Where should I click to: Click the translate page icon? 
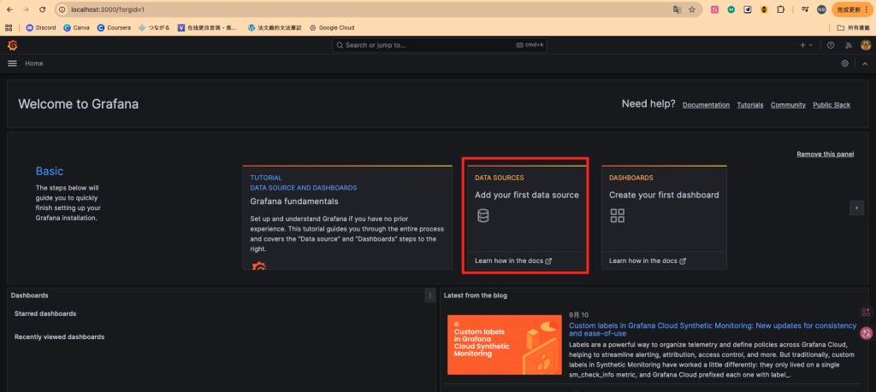(x=678, y=9)
